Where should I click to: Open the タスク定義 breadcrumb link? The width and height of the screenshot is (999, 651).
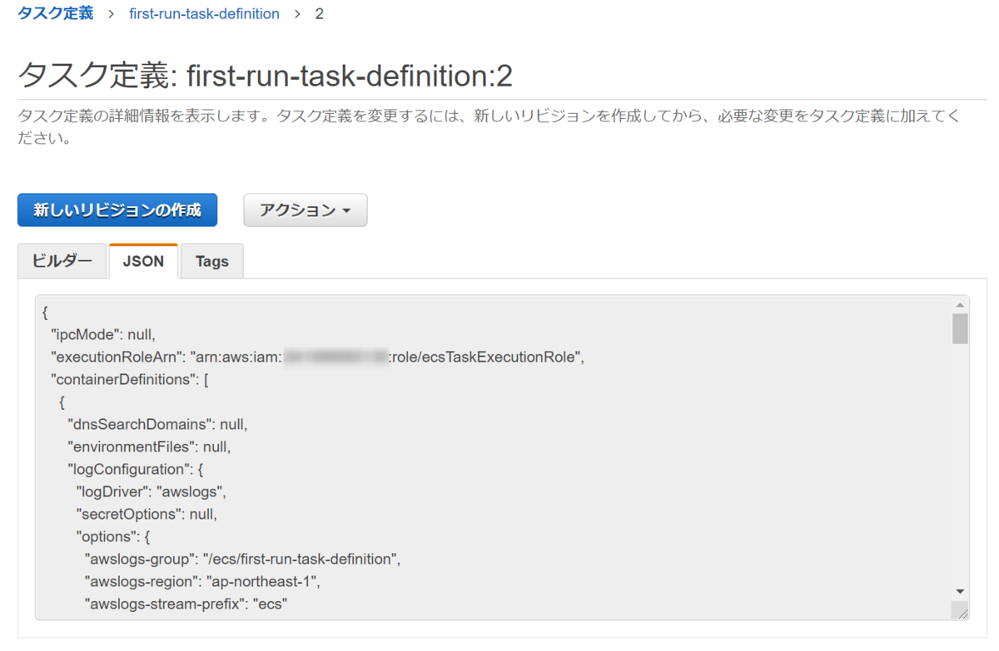click(x=55, y=14)
